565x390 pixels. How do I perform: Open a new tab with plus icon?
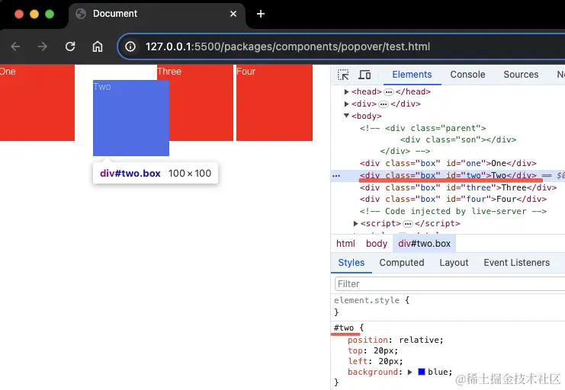[x=261, y=14]
